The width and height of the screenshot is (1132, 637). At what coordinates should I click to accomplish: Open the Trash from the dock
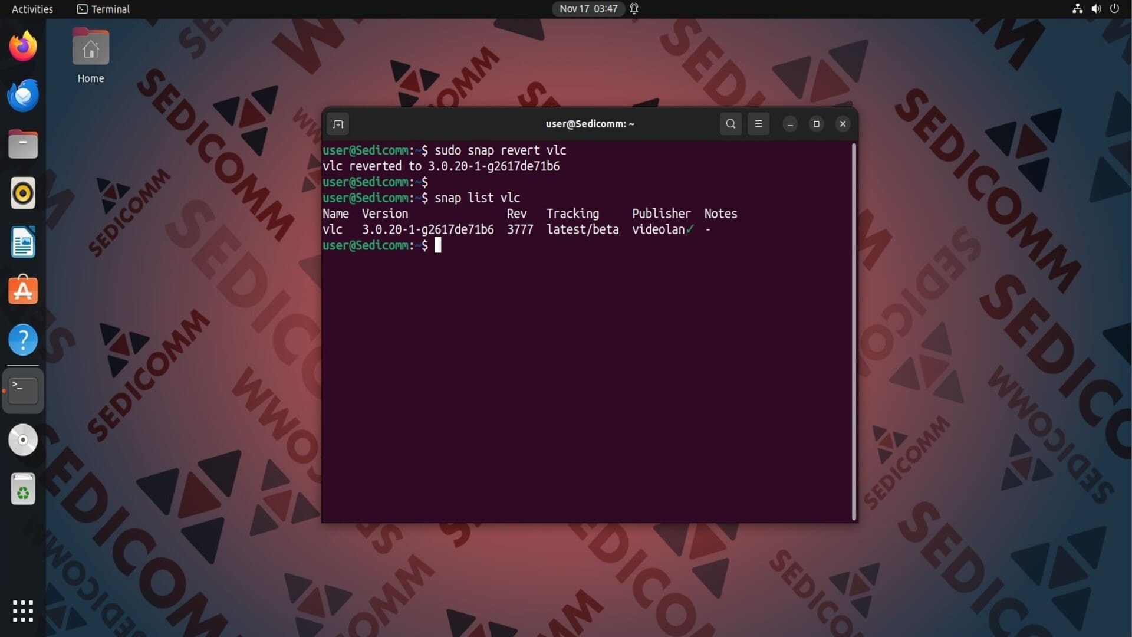coord(23,489)
